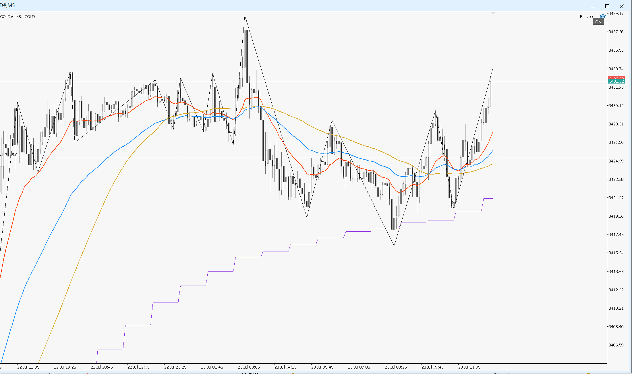Click the 3439.17 price scale label

(616, 13)
